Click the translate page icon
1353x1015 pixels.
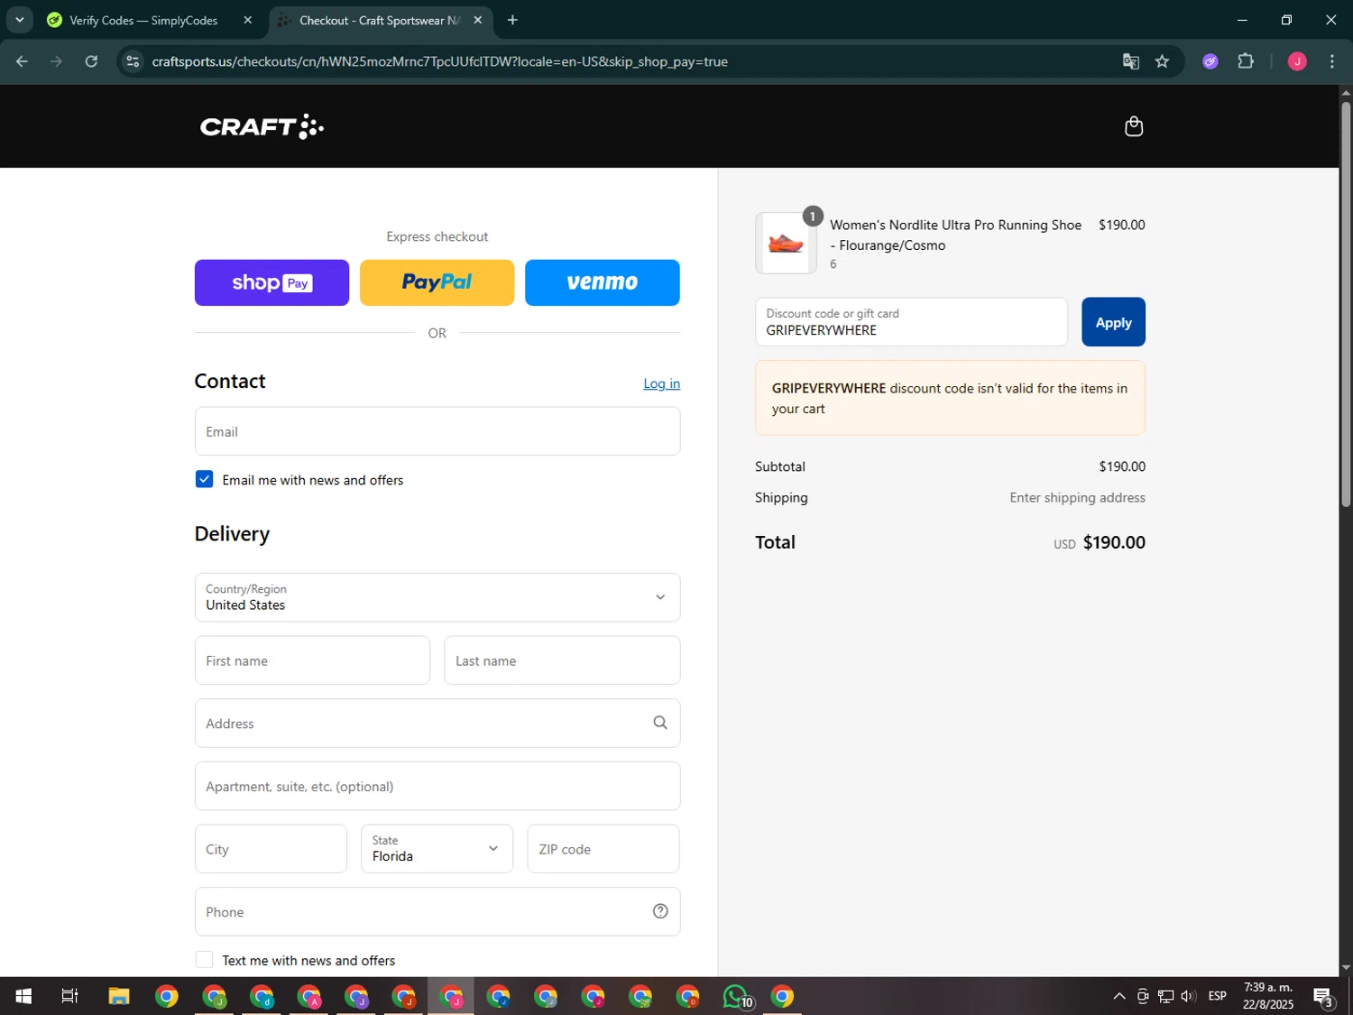pyautogui.click(x=1130, y=61)
